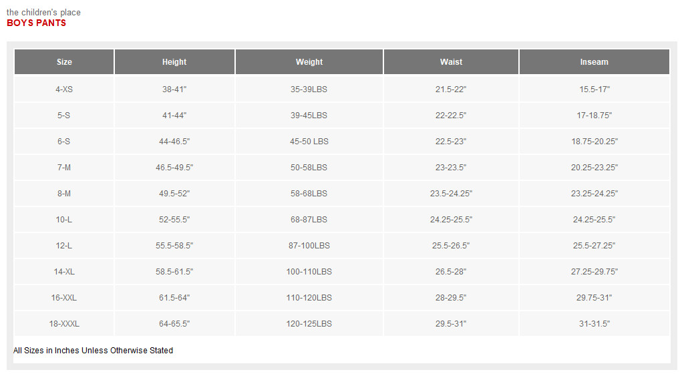
Task: Click the Waist column header
Action: pyautogui.click(x=451, y=62)
